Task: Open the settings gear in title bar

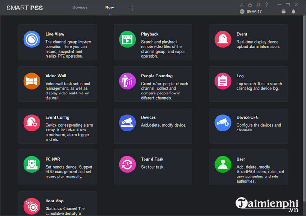Action: click(258, 4)
